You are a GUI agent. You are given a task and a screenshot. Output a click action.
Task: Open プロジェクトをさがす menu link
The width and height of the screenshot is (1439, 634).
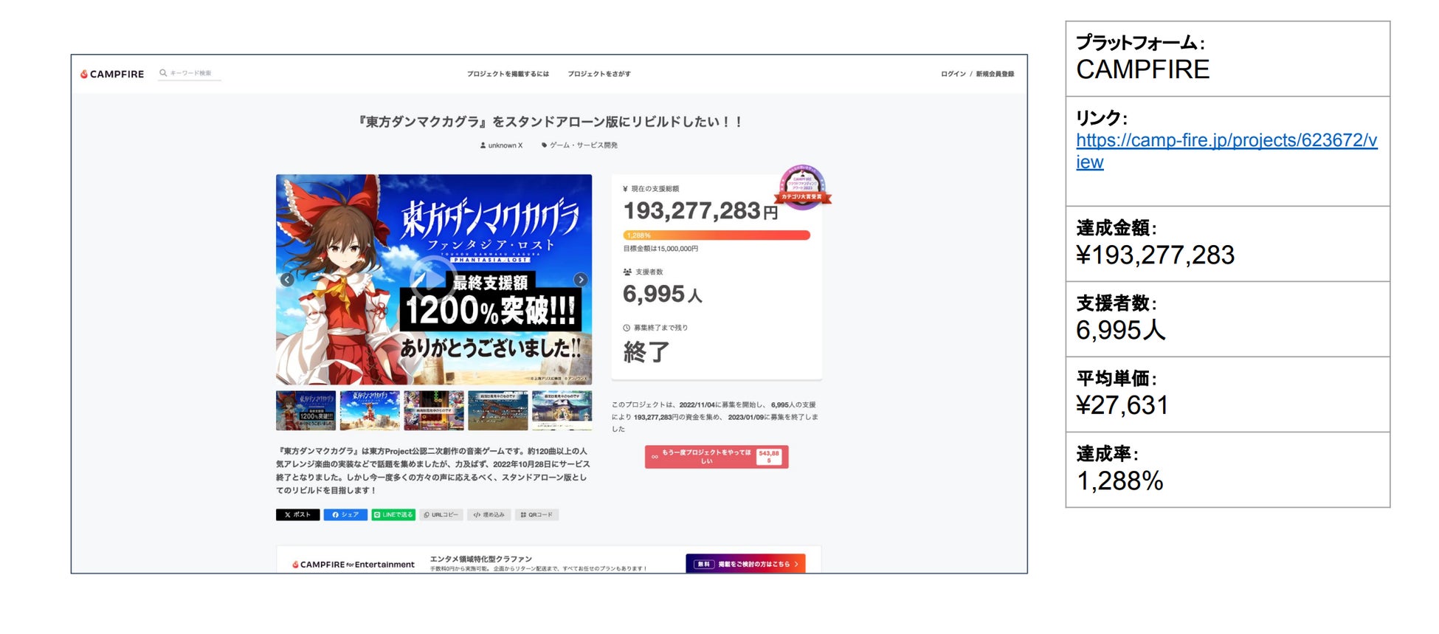[599, 74]
